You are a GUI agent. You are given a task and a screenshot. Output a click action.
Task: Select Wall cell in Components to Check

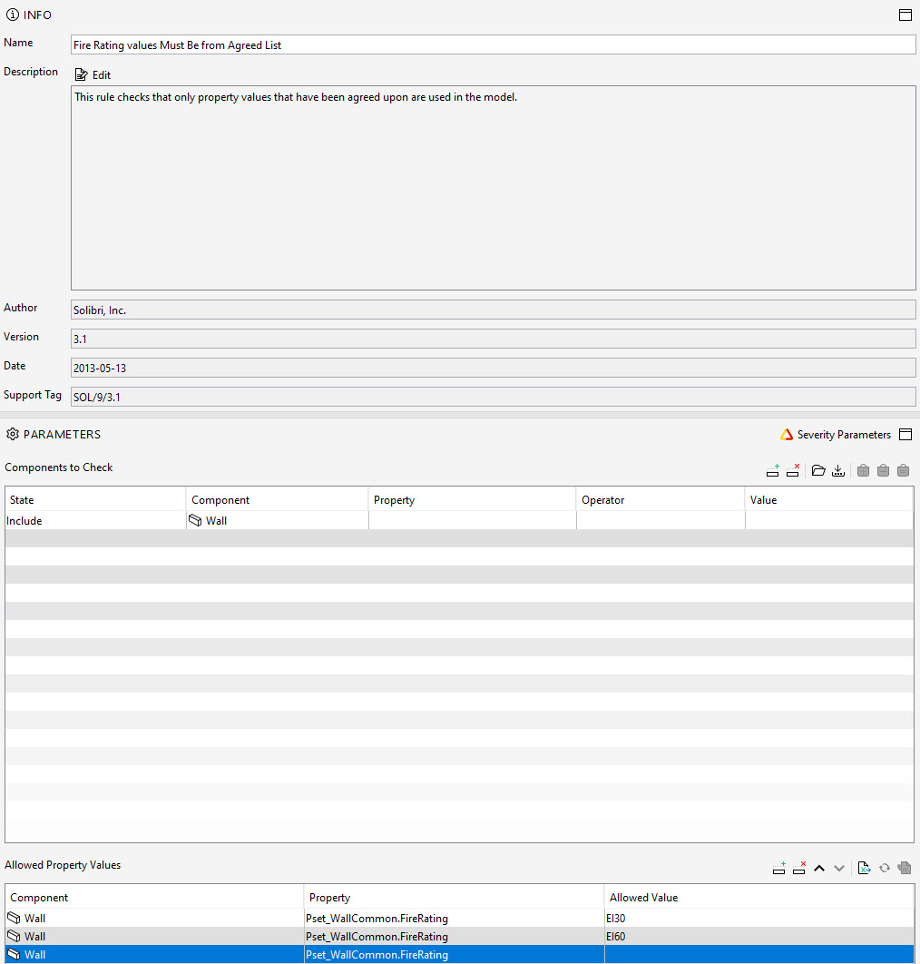(277, 520)
